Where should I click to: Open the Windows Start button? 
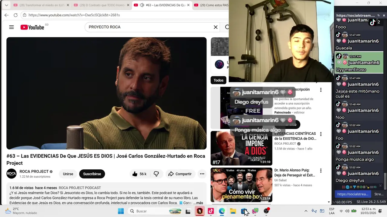pyautogui.click(x=121, y=211)
